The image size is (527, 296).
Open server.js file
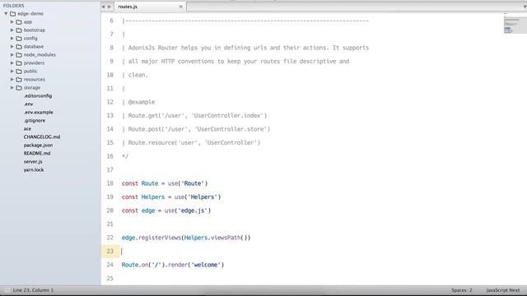(x=33, y=162)
